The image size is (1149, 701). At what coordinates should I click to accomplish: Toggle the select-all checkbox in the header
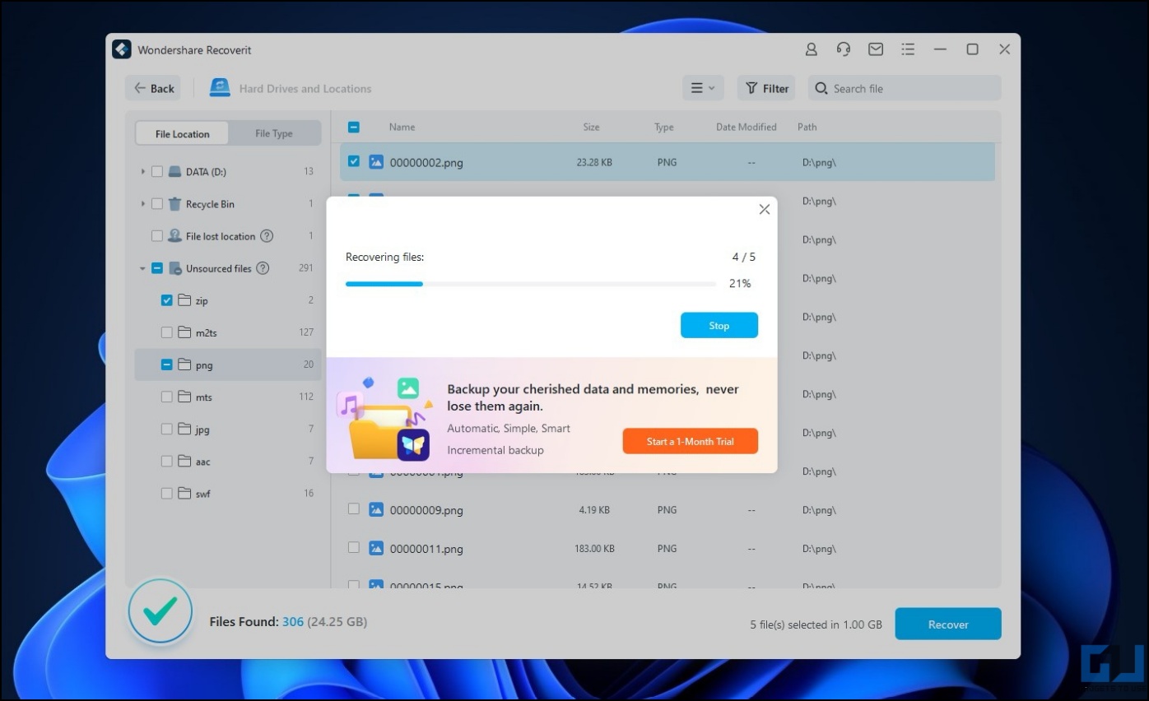(354, 128)
